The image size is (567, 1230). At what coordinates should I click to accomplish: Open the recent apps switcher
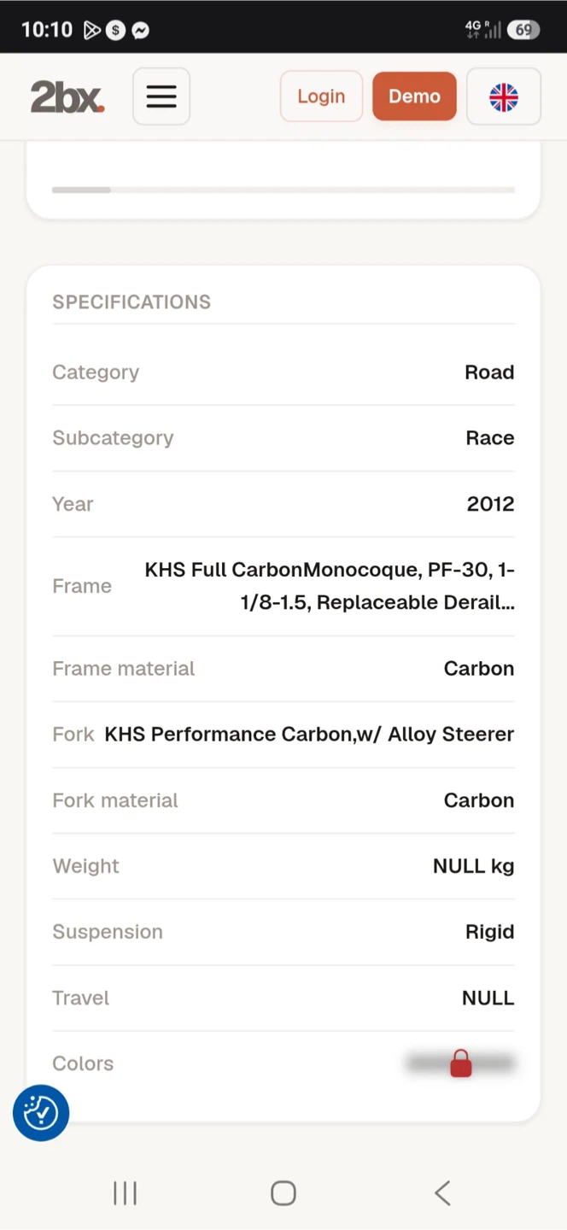pos(125,1193)
